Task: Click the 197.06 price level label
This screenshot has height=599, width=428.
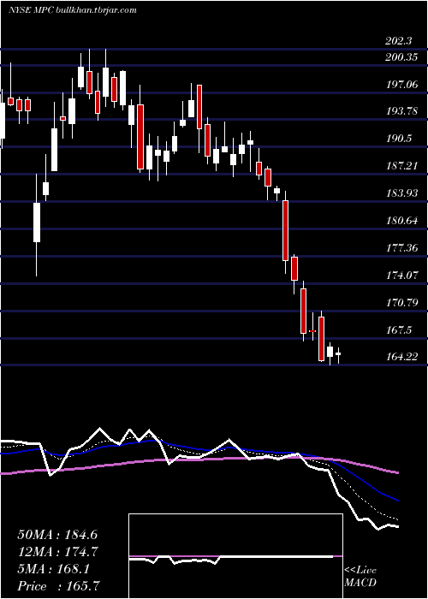Action: tap(401, 85)
